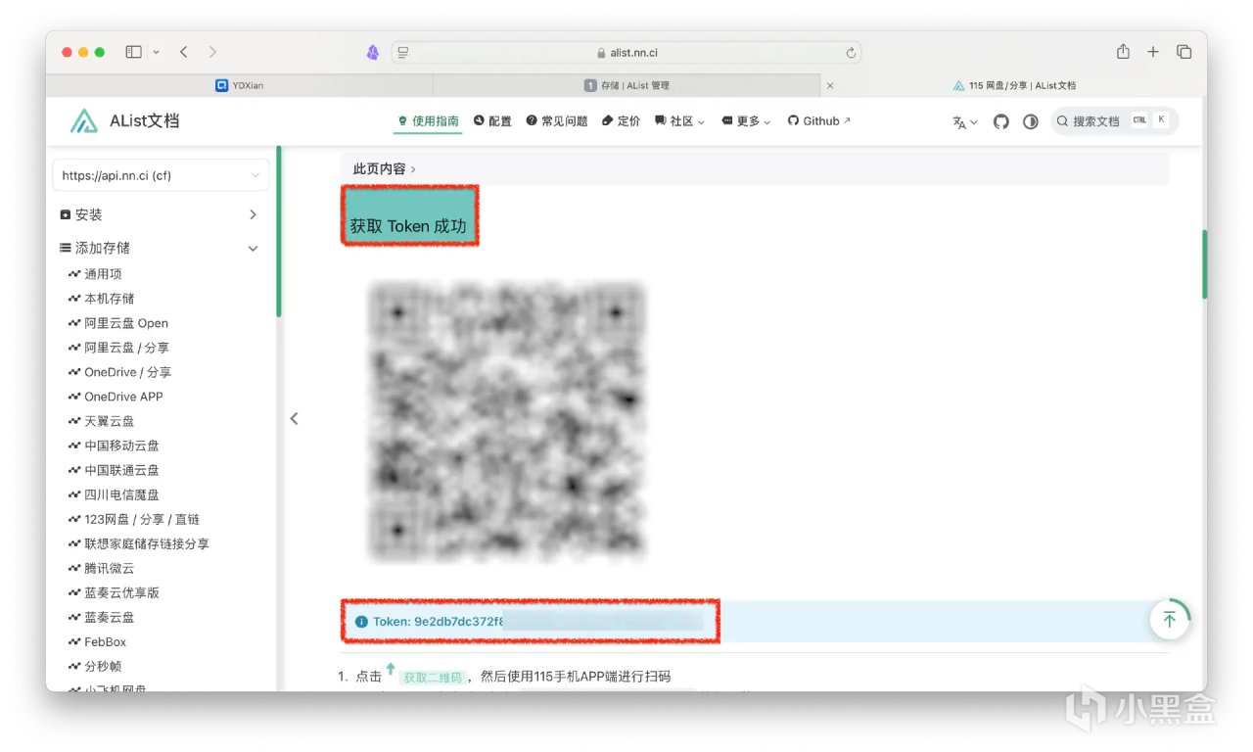Image resolution: width=1253 pixels, height=752 pixels.
Task: Toggle the dark/light theme switch
Action: coord(1030,121)
